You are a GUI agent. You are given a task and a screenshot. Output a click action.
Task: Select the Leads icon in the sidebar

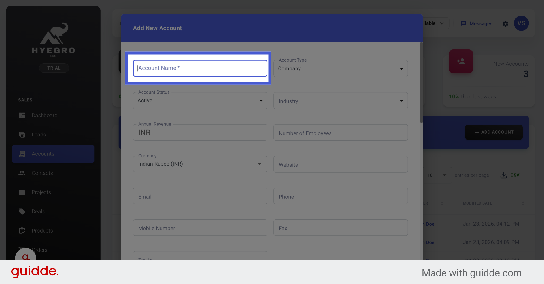click(x=22, y=135)
